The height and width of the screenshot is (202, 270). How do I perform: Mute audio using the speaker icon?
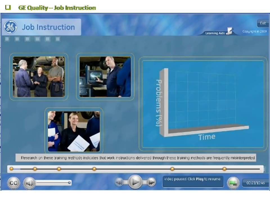29,183
